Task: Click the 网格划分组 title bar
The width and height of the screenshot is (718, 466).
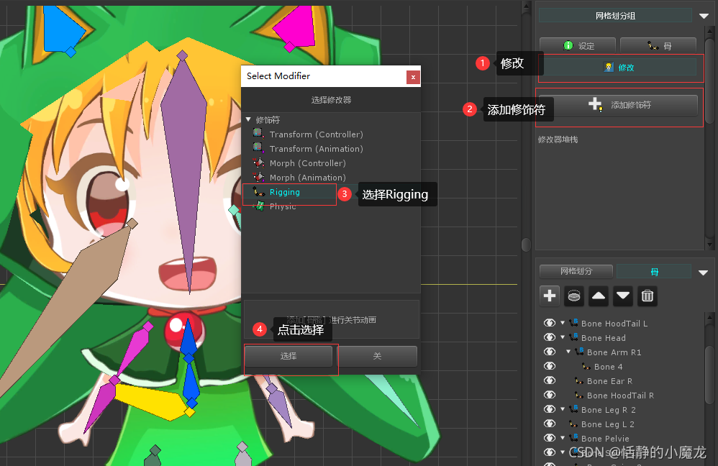Action: click(x=615, y=16)
